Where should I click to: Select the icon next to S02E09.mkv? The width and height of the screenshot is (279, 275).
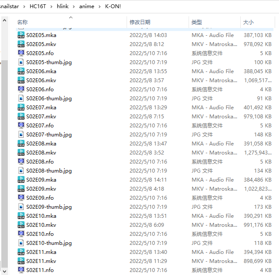coord(21,189)
